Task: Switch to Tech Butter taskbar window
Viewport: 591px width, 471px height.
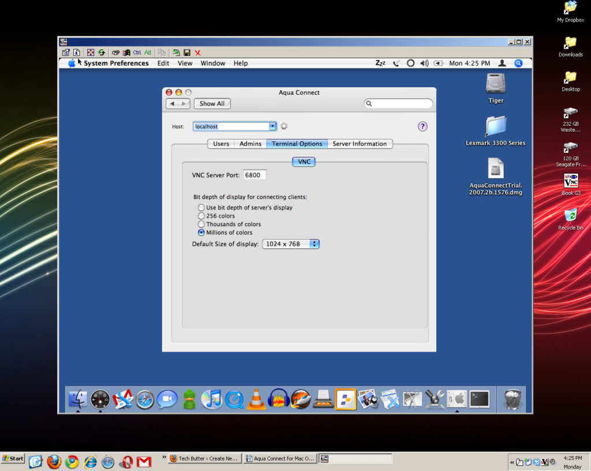Action: pos(205,458)
